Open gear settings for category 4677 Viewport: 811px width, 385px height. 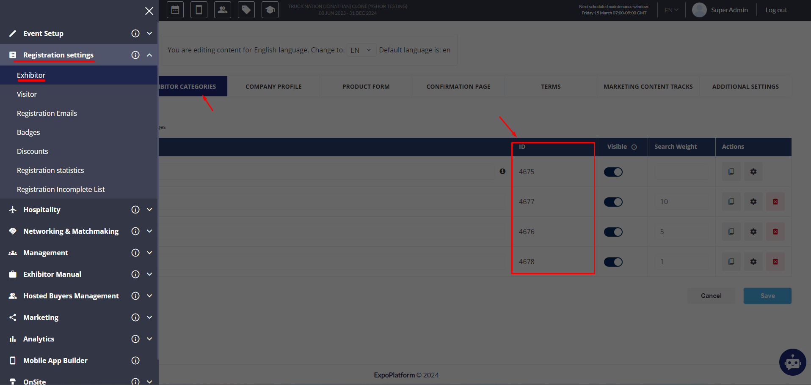(753, 202)
